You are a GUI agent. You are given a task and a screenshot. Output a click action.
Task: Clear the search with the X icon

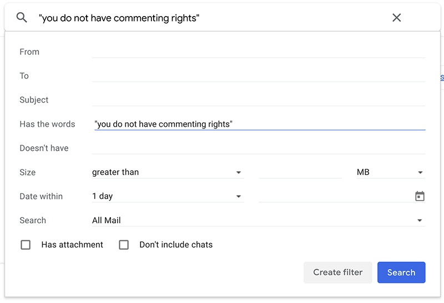click(x=396, y=18)
